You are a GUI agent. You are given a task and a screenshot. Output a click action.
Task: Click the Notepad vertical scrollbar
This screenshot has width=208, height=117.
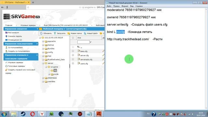206,59
